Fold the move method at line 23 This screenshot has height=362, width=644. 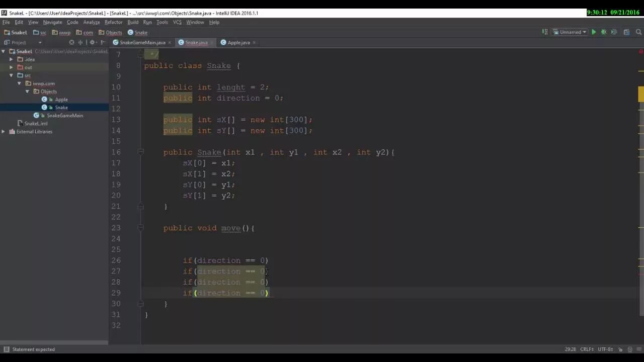click(x=141, y=228)
